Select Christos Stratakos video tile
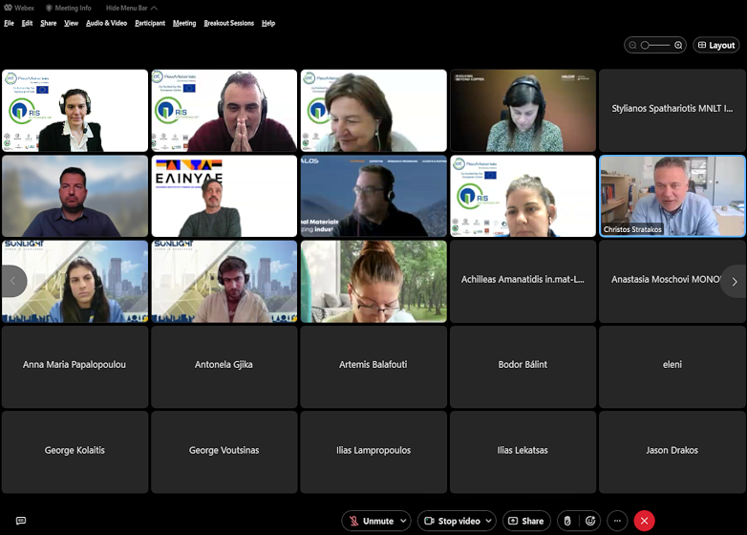 tap(672, 196)
